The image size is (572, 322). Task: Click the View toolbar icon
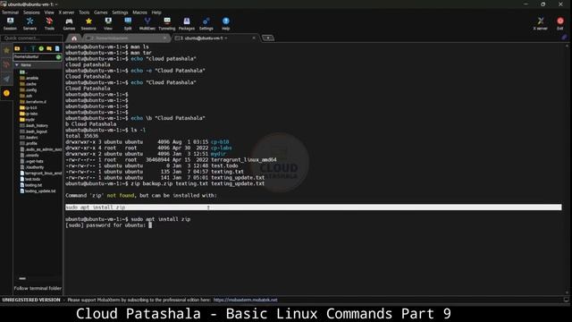point(108,23)
